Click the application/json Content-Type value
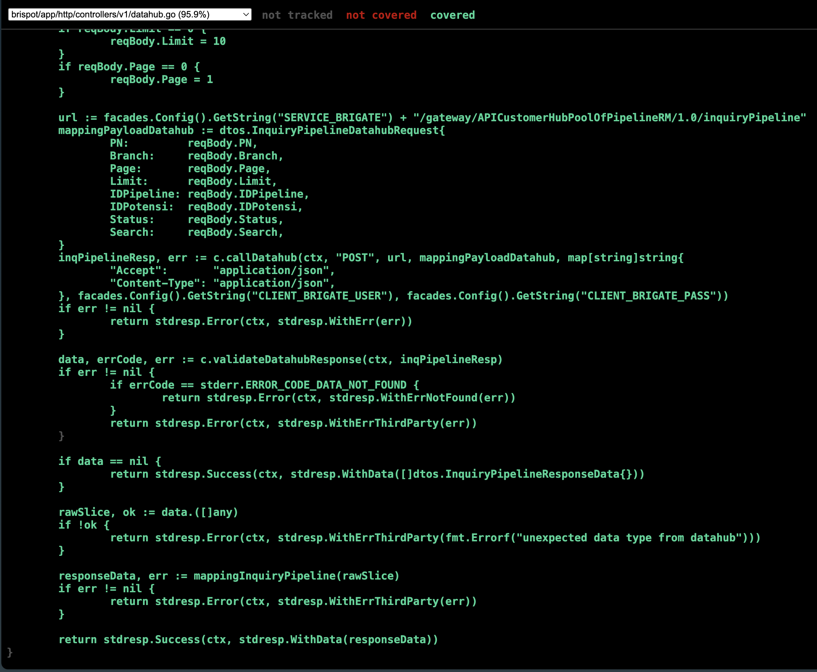This screenshot has height=672, width=817. 272,283
